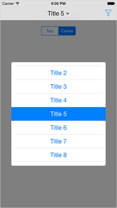Click the blank white strip under Title 8
The image size is (117, 208).
[58, 164]
